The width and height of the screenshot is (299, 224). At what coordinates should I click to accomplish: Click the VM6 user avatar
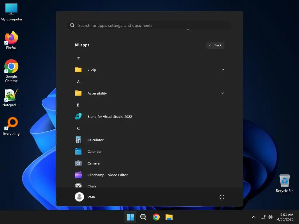tap(79, 197)
